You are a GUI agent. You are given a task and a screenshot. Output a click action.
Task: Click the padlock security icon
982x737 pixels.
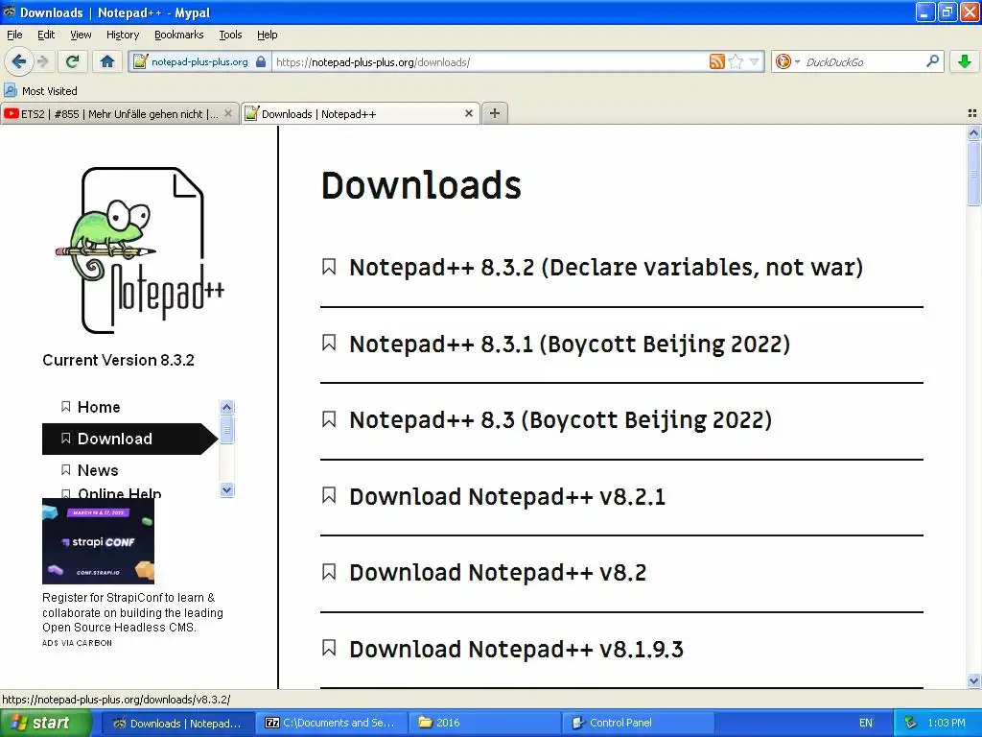pyautogui.click(x=261, y=61)
